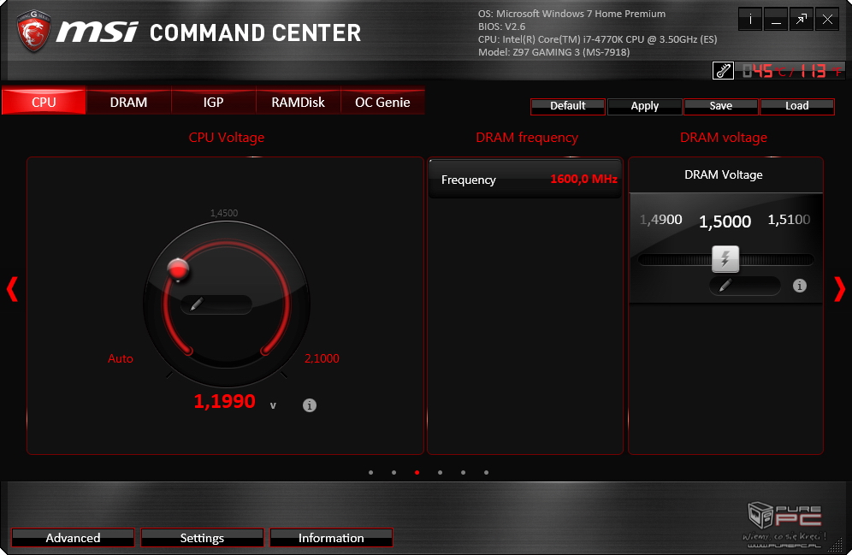Click the 1,5000 current DRAM voltage value

tap(725, 221)
